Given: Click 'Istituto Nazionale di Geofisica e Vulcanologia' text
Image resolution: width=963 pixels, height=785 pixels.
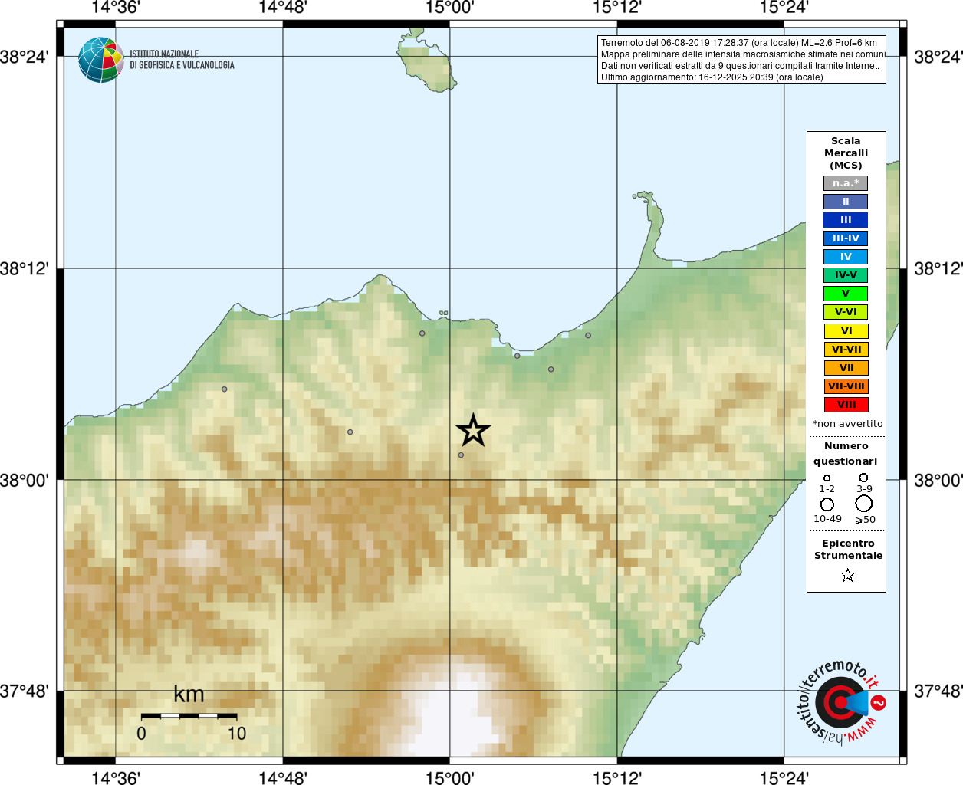Looking at the screenshot, I should [182, 60].
